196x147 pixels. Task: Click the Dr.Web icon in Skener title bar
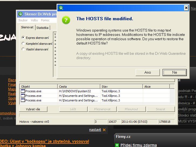[20, 14]
